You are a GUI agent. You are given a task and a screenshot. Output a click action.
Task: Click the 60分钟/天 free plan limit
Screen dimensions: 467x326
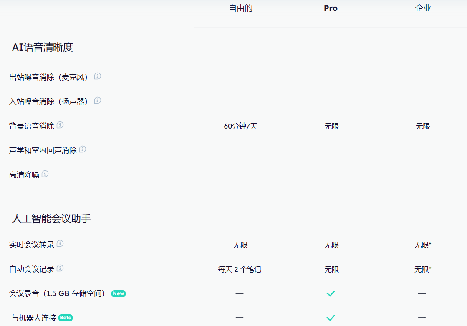click(x=240, y=126)
